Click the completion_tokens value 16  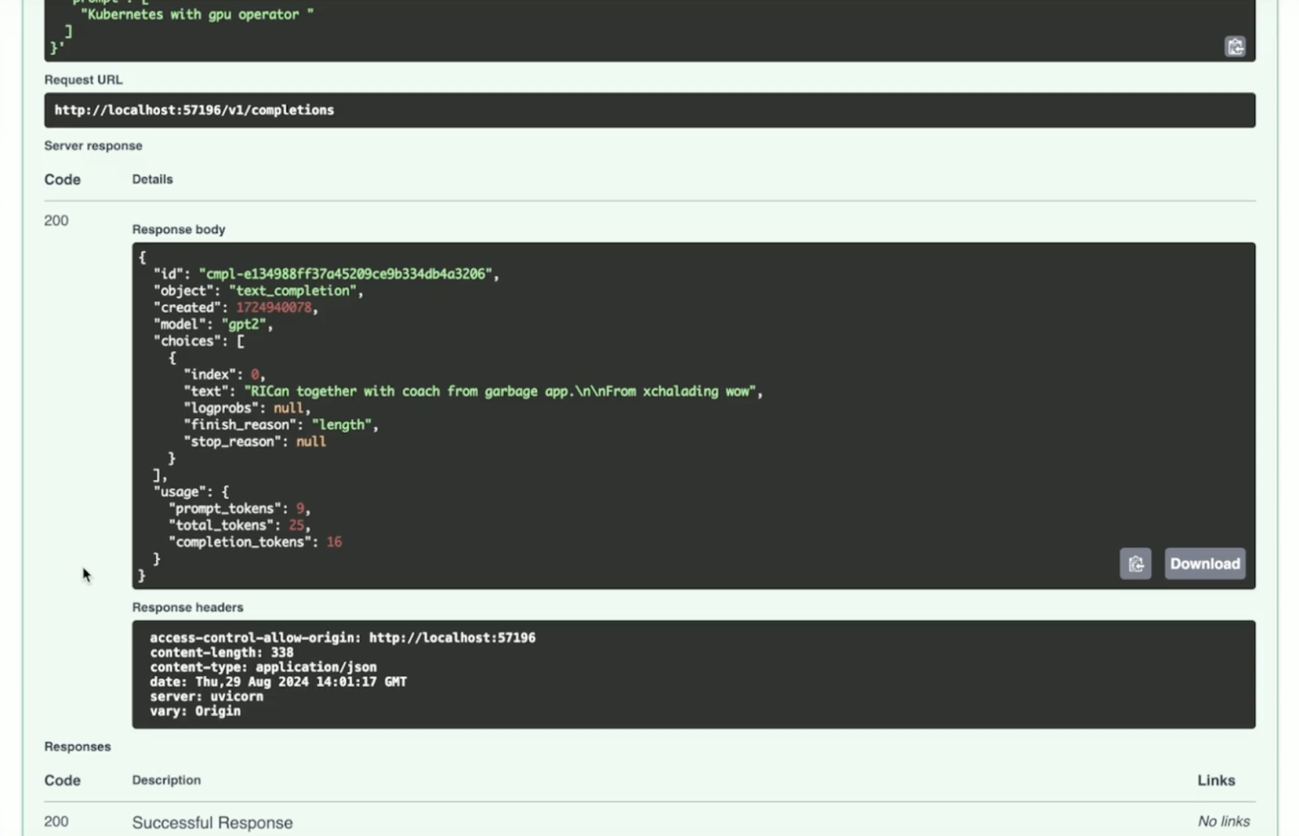(x=334, y=542)
